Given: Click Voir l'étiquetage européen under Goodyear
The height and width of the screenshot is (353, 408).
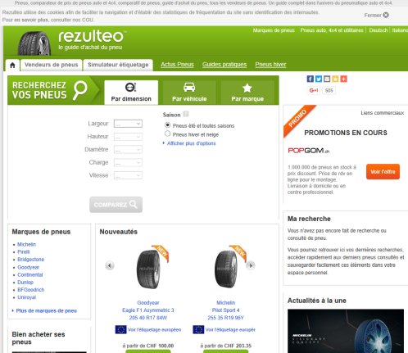Looking at the screenshot, I should 154,330.
